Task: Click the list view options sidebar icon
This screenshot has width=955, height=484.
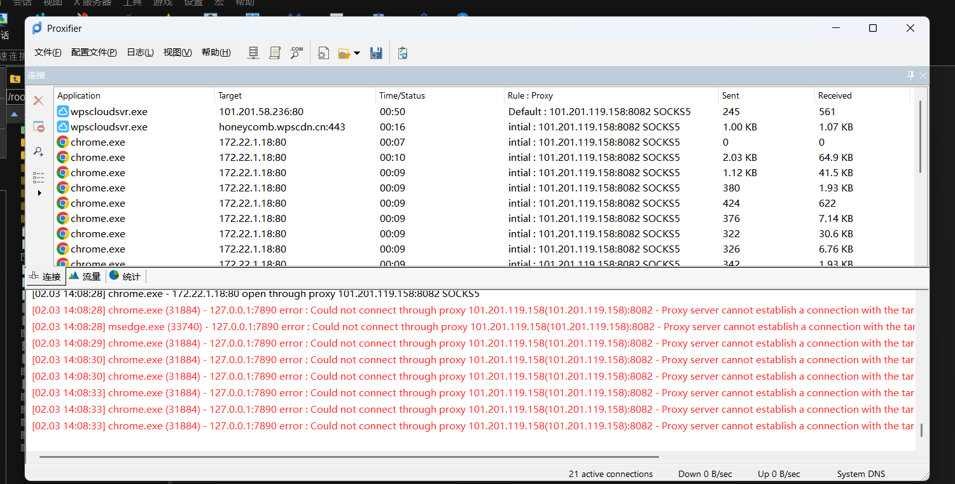Action: pyautogui.click(x=38, y=177)
